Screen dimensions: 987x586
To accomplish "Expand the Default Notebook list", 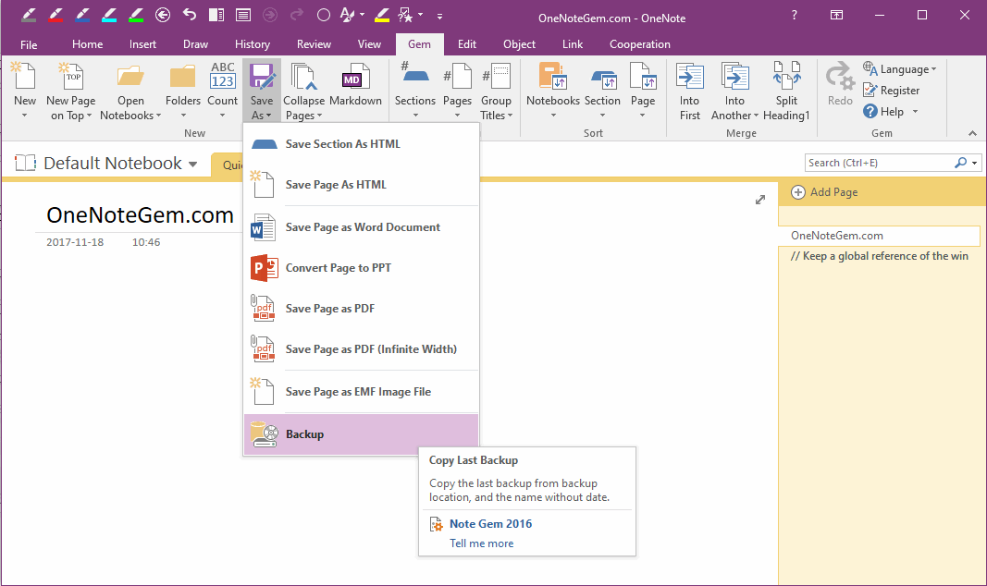I will (192, 165).
